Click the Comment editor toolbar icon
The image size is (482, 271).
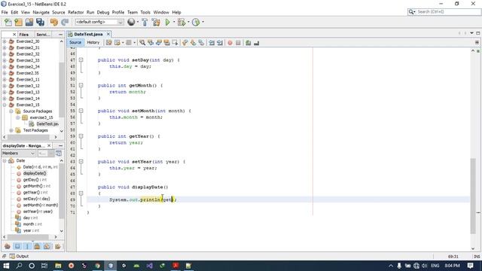[x=249, y=43]
